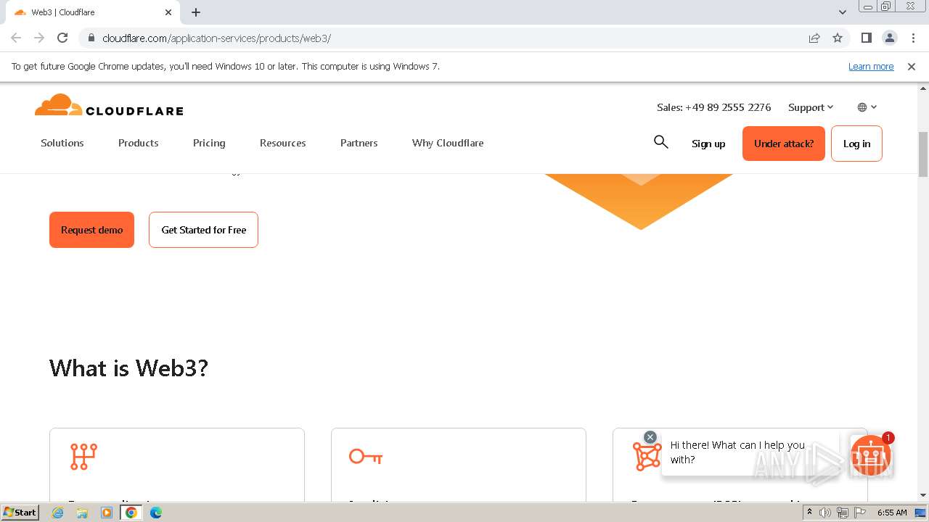This screenshot has height=522, width=929.
Task: Click the network tray icon
Action: tap(843, 513)
